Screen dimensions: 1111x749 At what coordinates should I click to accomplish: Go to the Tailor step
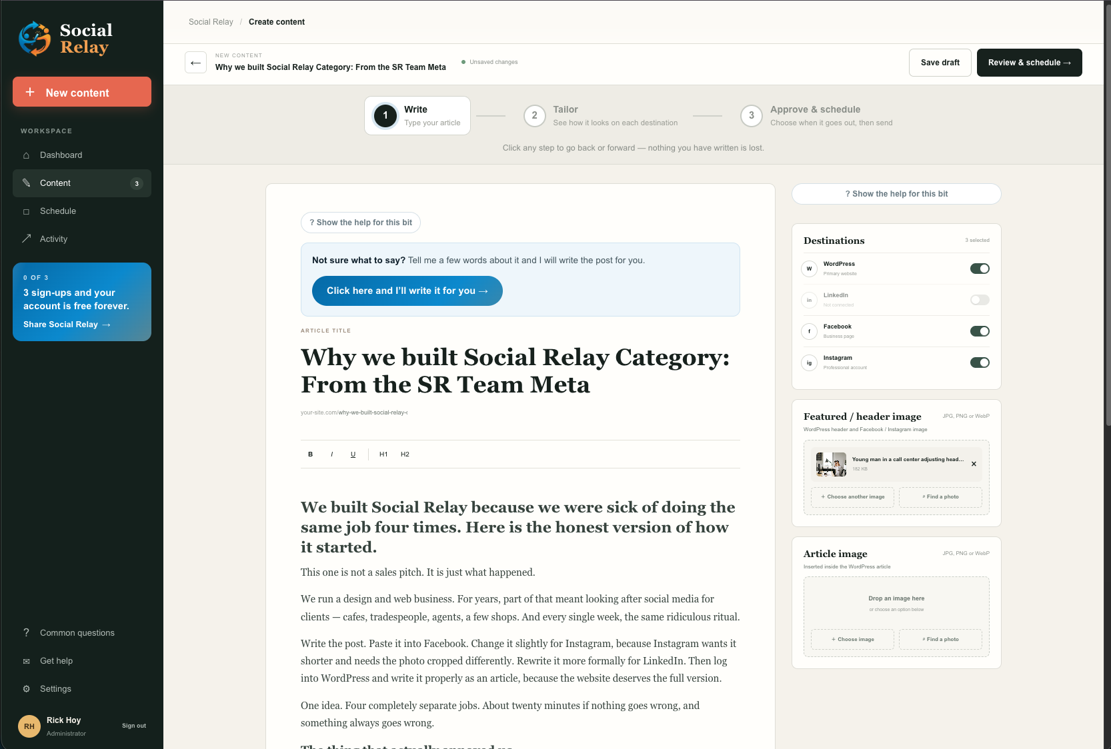(601, 116)
